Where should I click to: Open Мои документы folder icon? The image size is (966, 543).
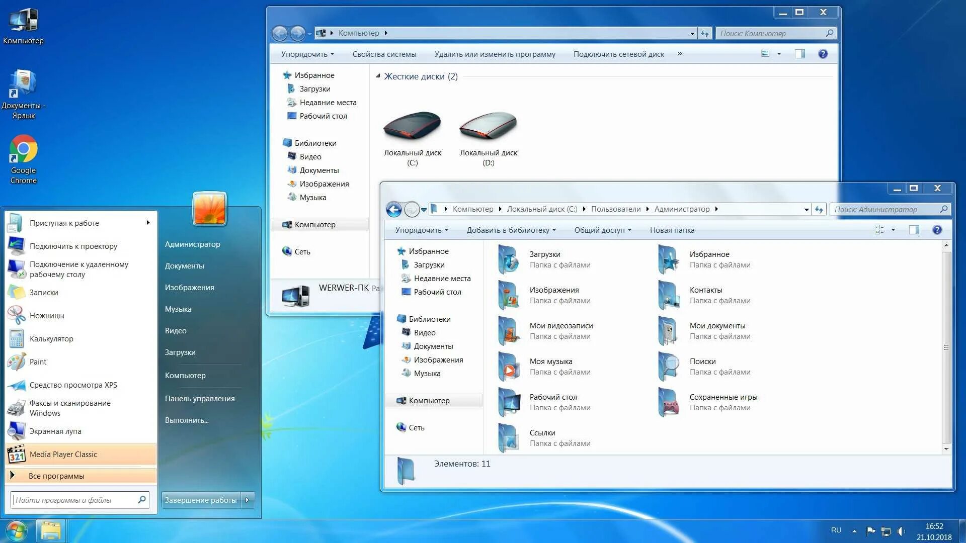(670, 329)
